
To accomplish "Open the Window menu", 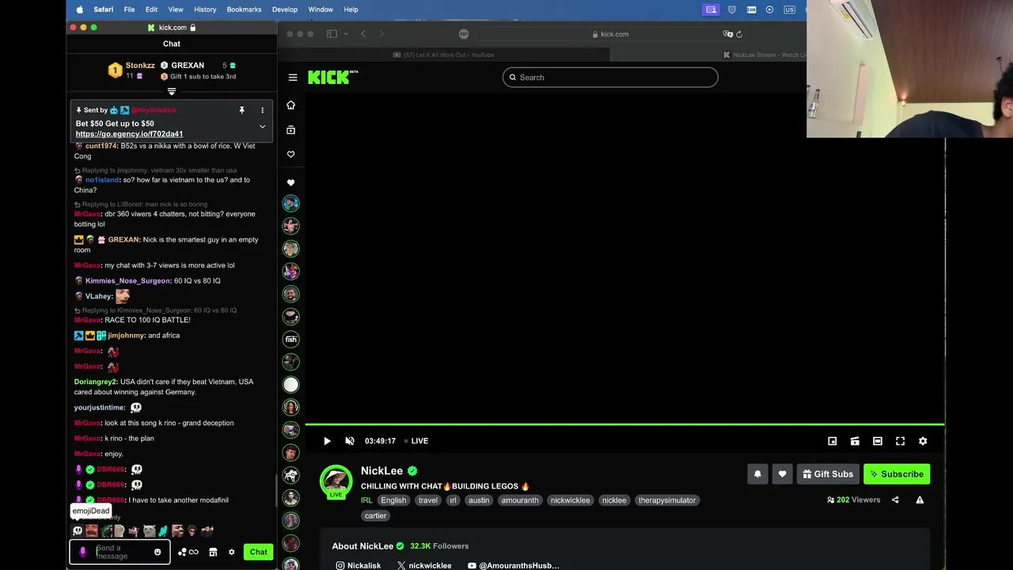I will (321, 9).
